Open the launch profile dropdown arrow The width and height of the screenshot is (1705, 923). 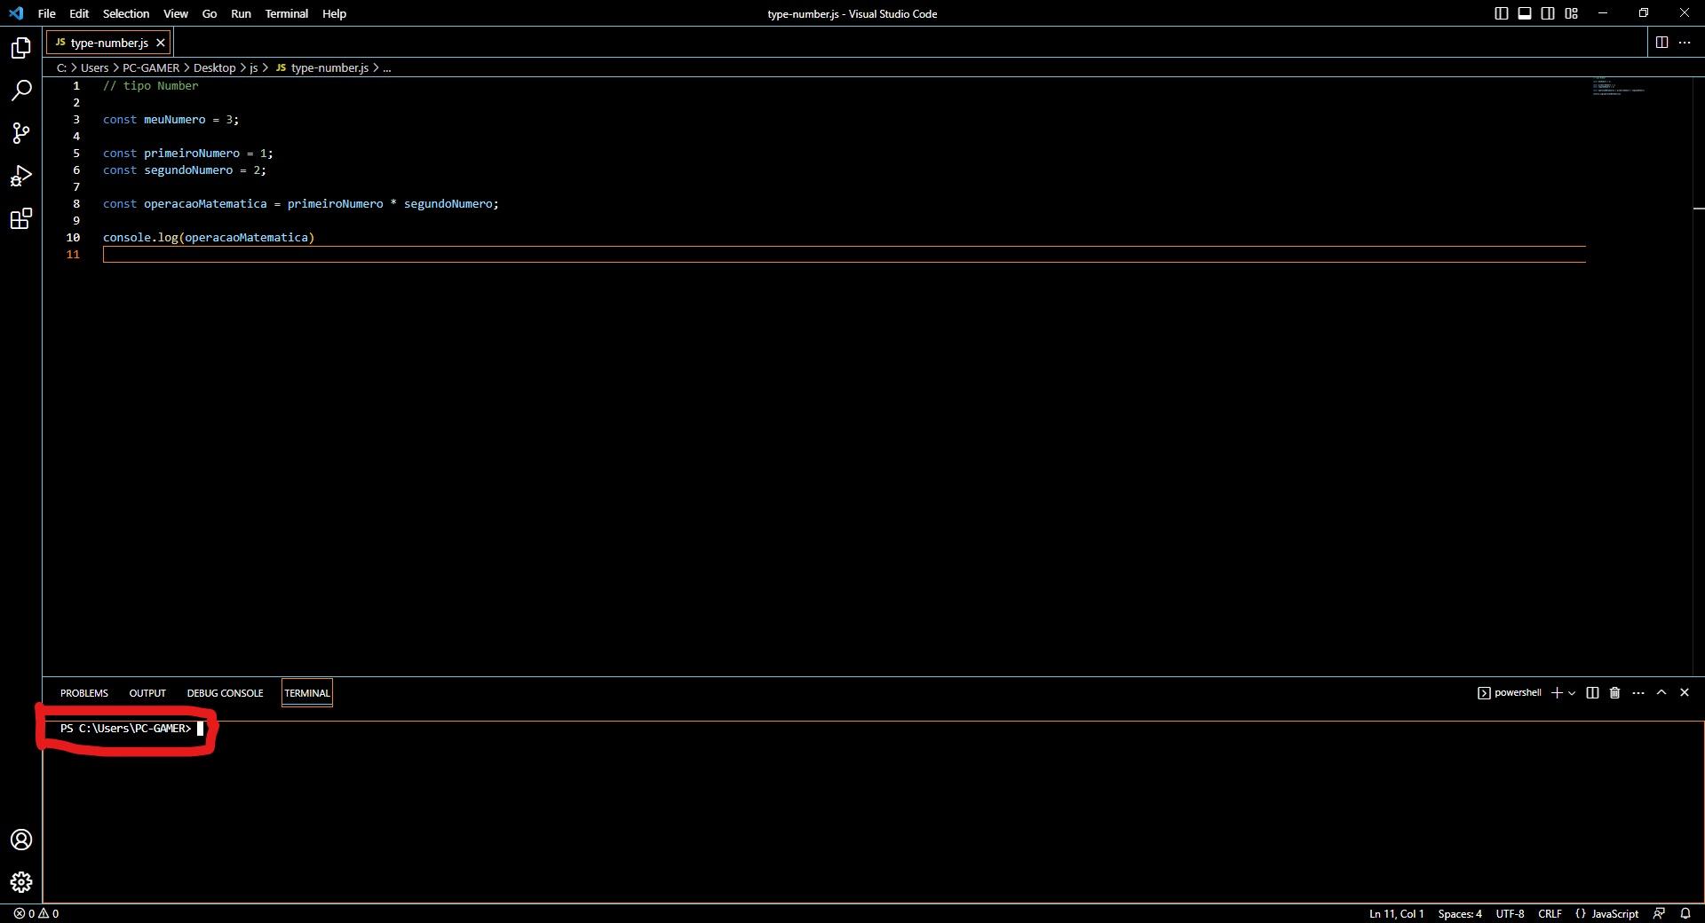click(x=1572, y=693)
